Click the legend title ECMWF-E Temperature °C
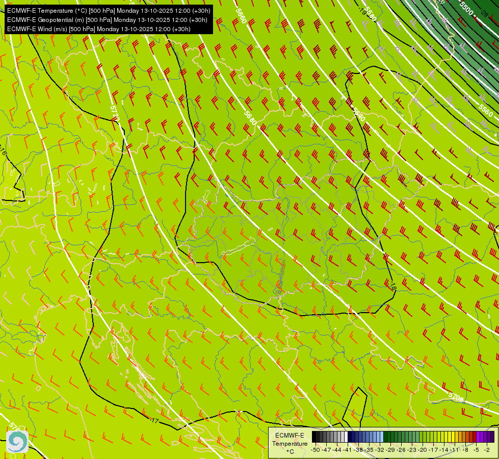 click(290, 443)
